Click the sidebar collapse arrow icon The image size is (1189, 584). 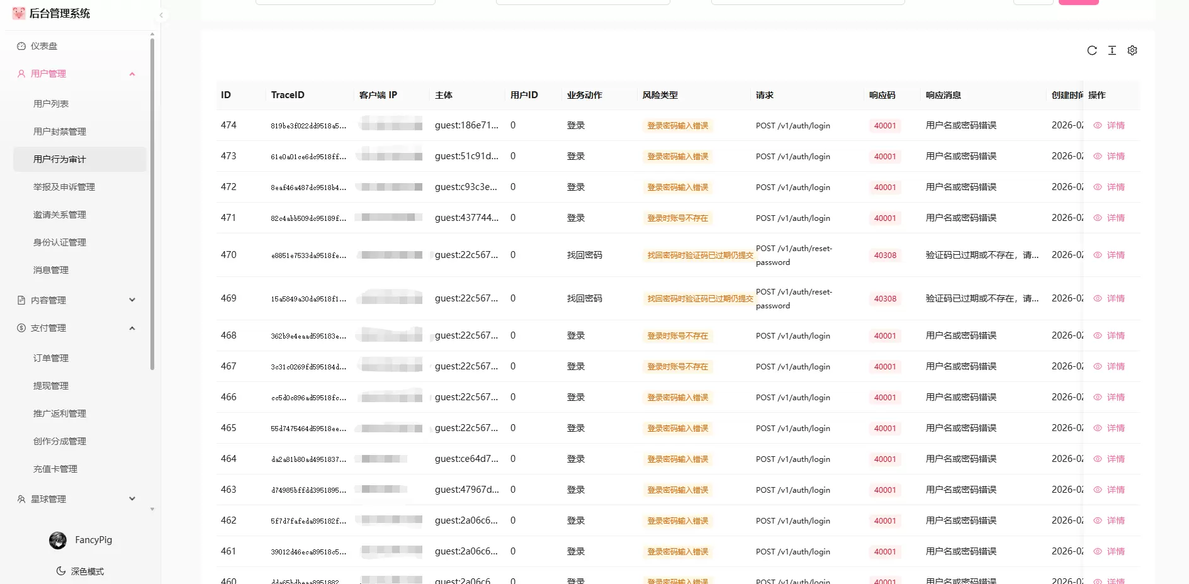[x=161, y=15]
